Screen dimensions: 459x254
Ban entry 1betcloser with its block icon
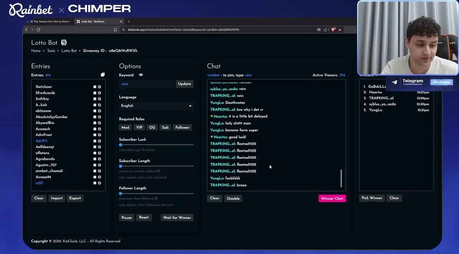[x=99, y=87]
